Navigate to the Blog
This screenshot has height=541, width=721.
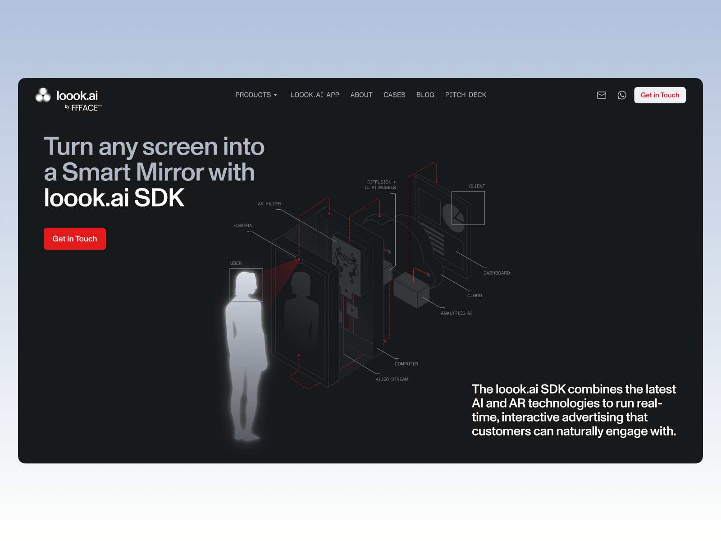point(425,95)
